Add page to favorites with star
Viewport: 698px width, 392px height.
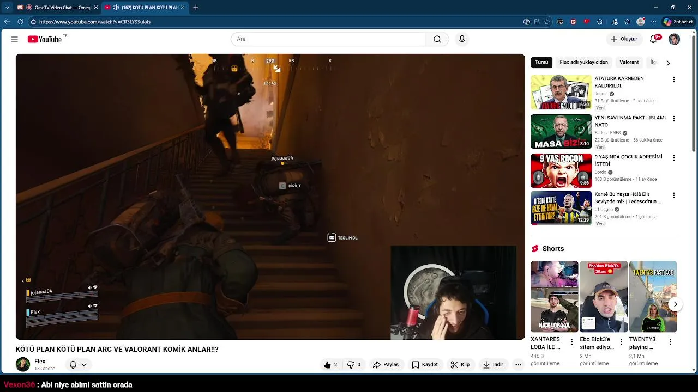click(547, 22)
